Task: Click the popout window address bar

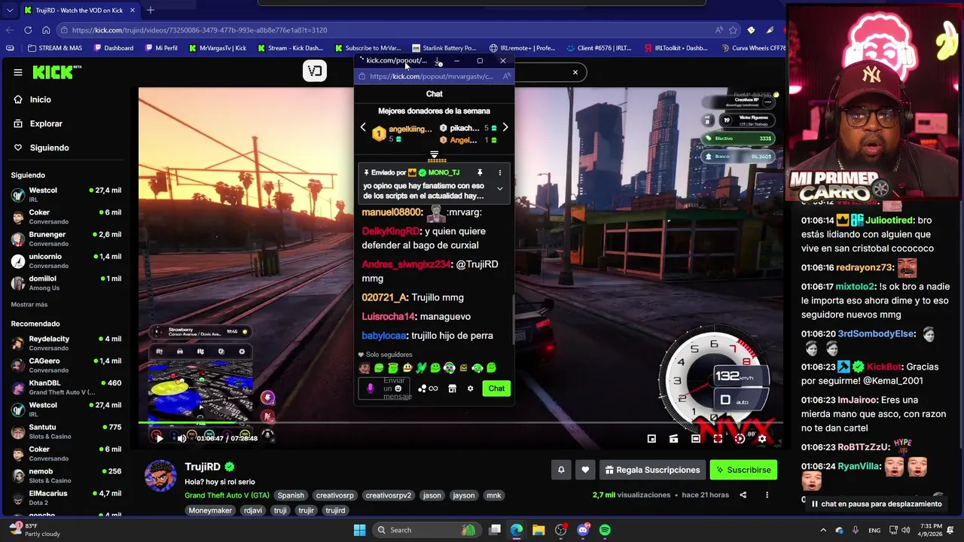Action: 431,76
